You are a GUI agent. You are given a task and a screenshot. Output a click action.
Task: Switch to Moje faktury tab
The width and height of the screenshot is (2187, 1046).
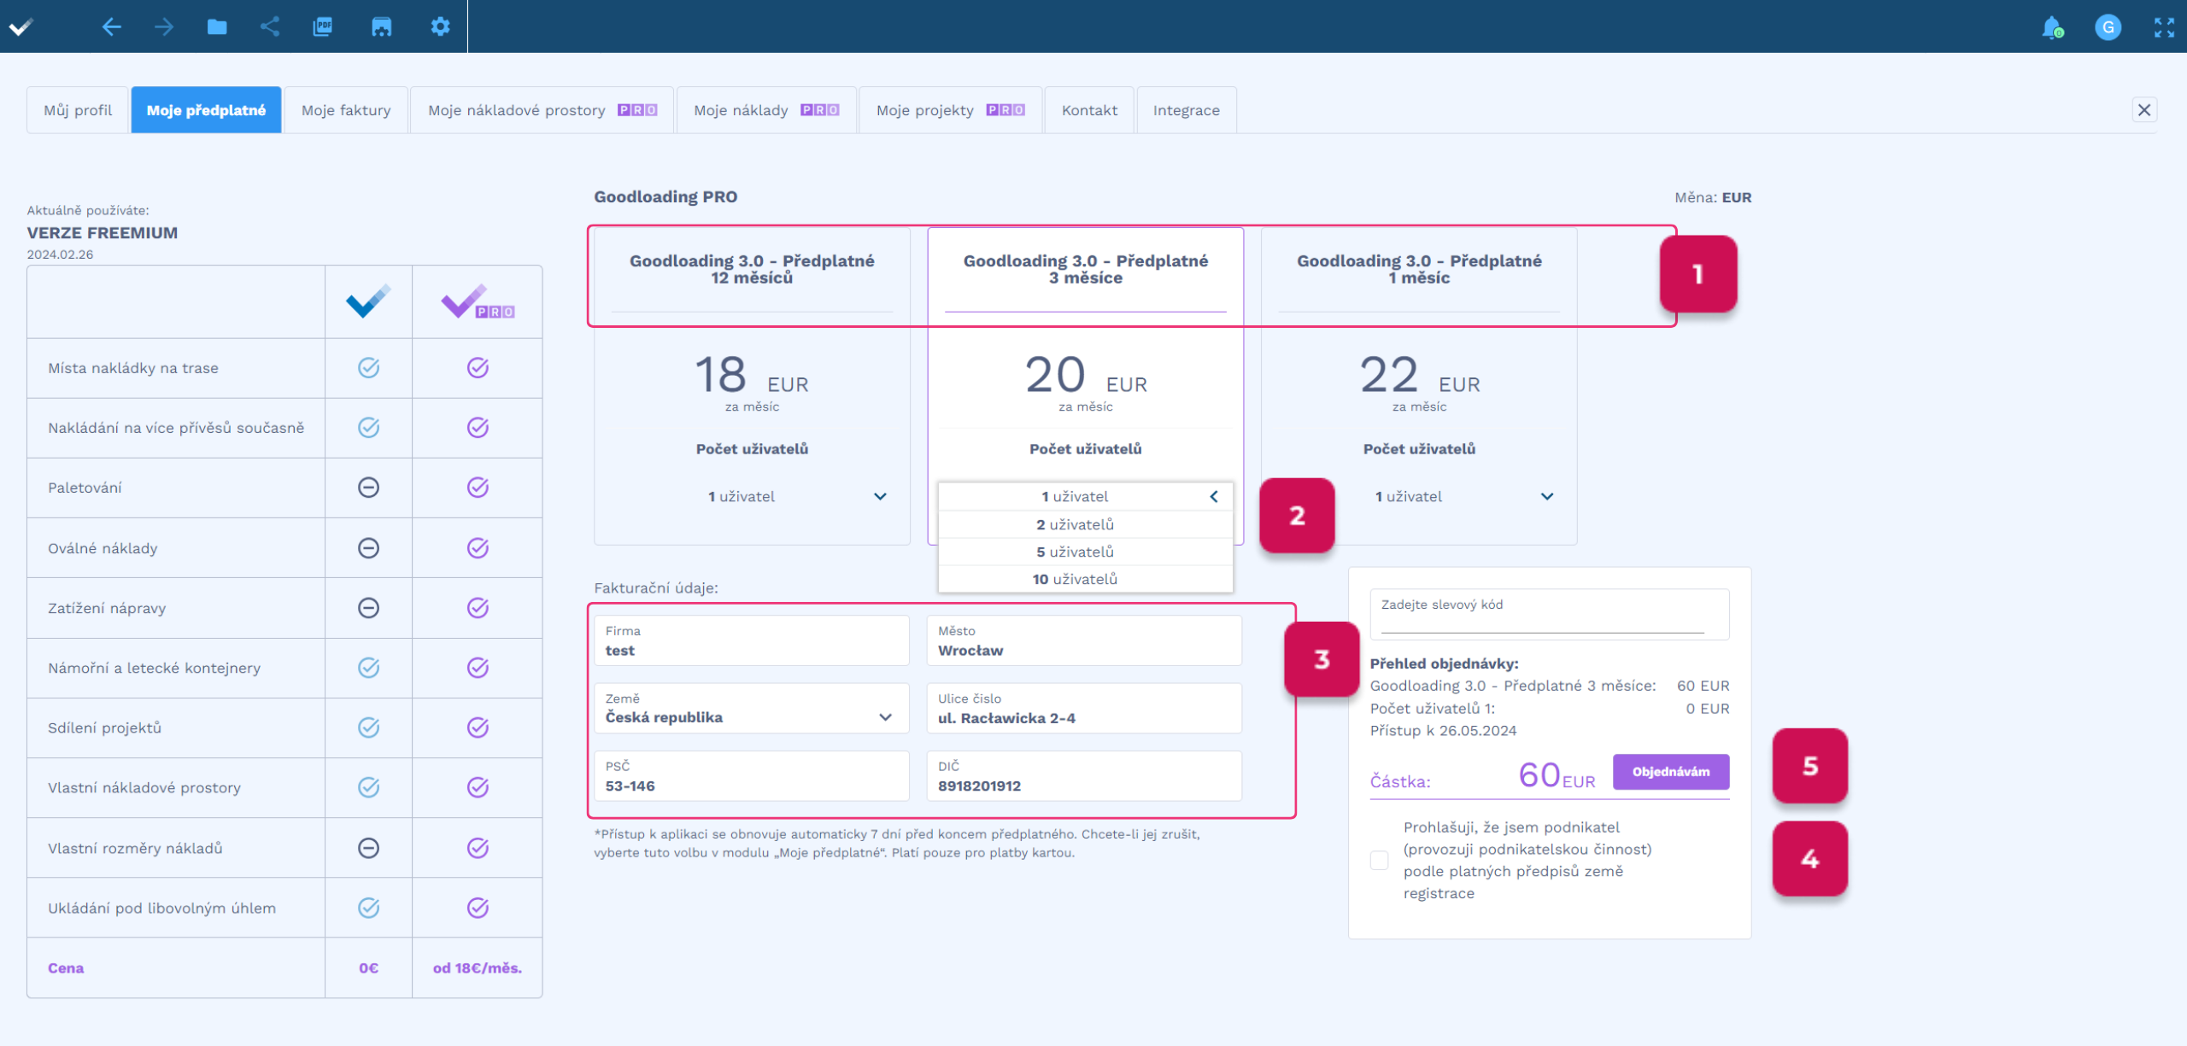pos(346,110)
